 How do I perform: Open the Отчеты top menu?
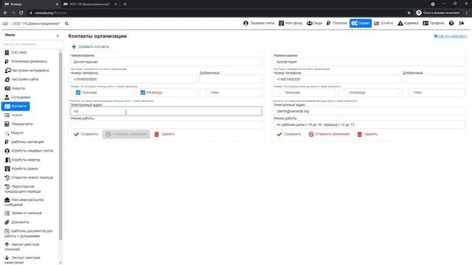pyautogui.click(x=383, y=23)
